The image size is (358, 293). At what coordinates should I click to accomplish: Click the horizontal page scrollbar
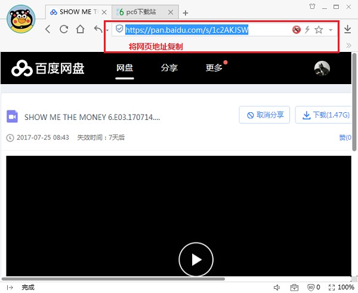coord(113,279)
